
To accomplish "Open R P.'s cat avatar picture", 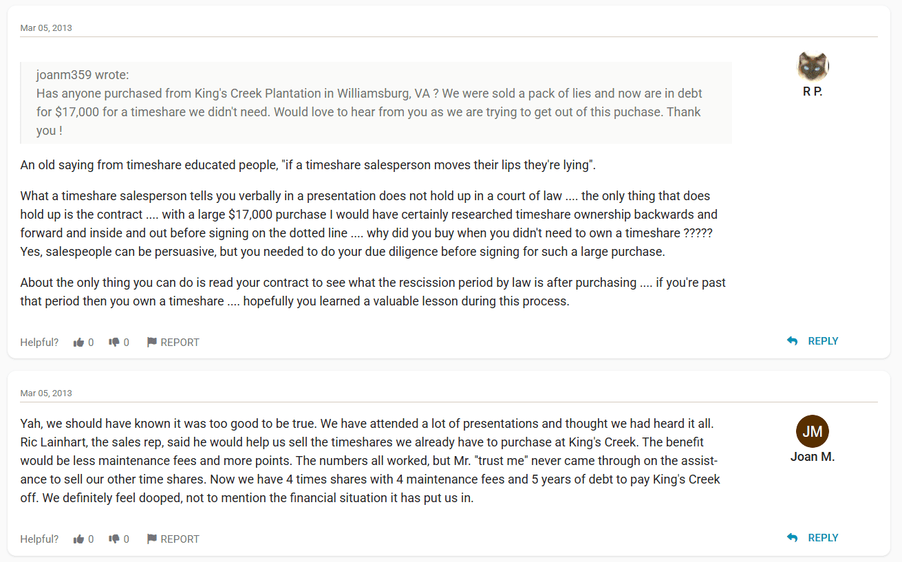I will (813, 67).
